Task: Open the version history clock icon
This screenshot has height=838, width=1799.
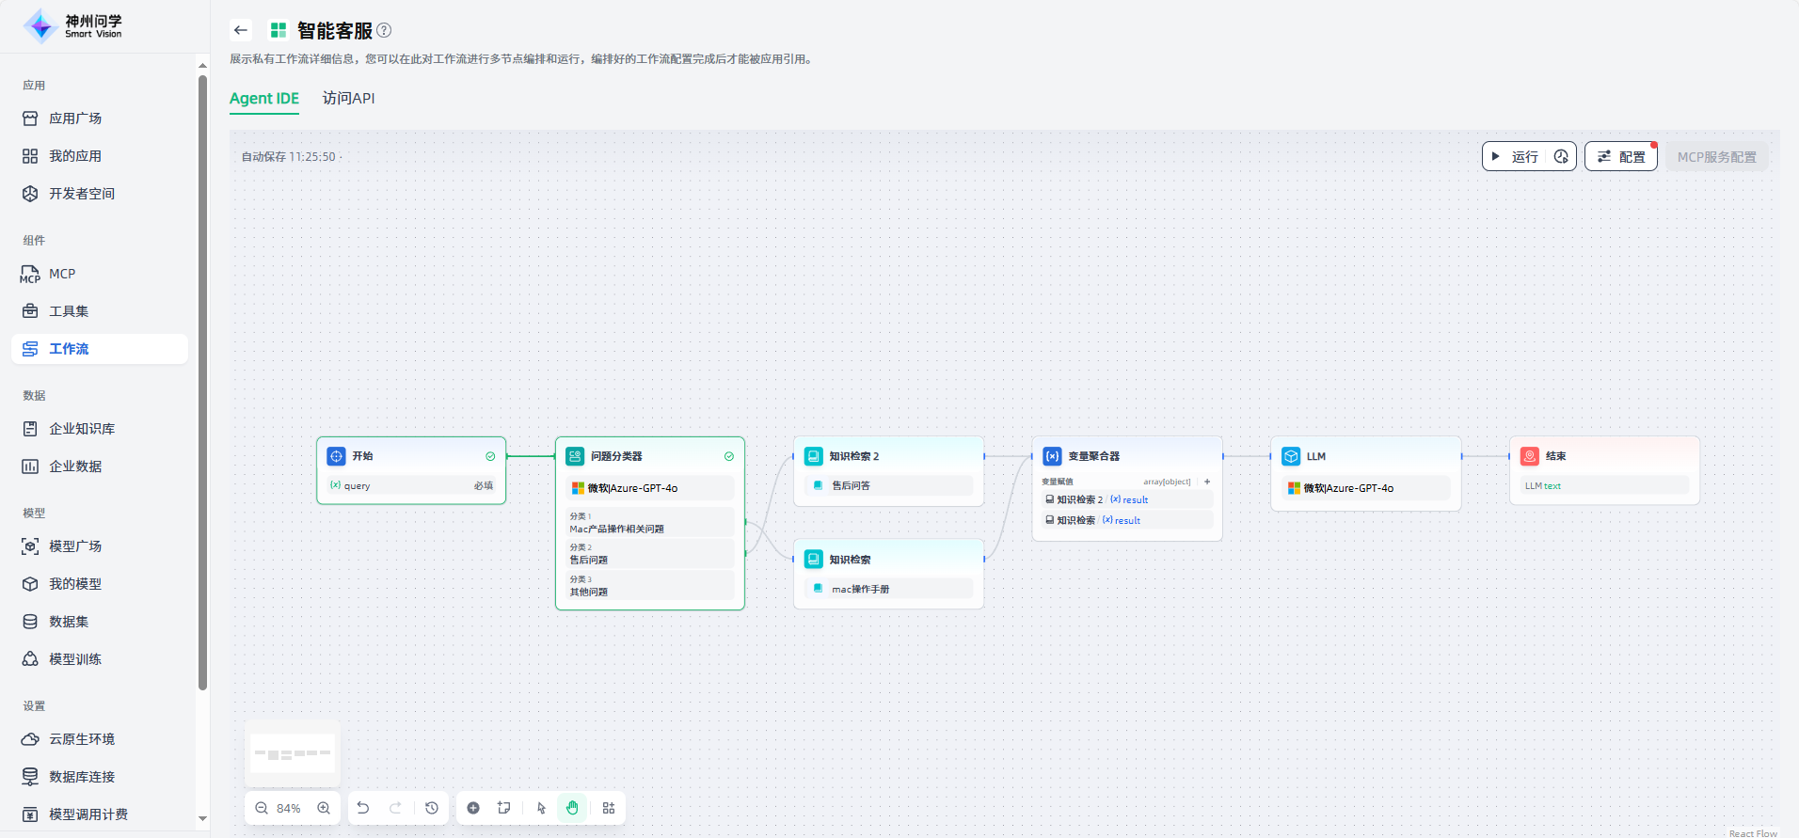Action: (x=432, y=808)
